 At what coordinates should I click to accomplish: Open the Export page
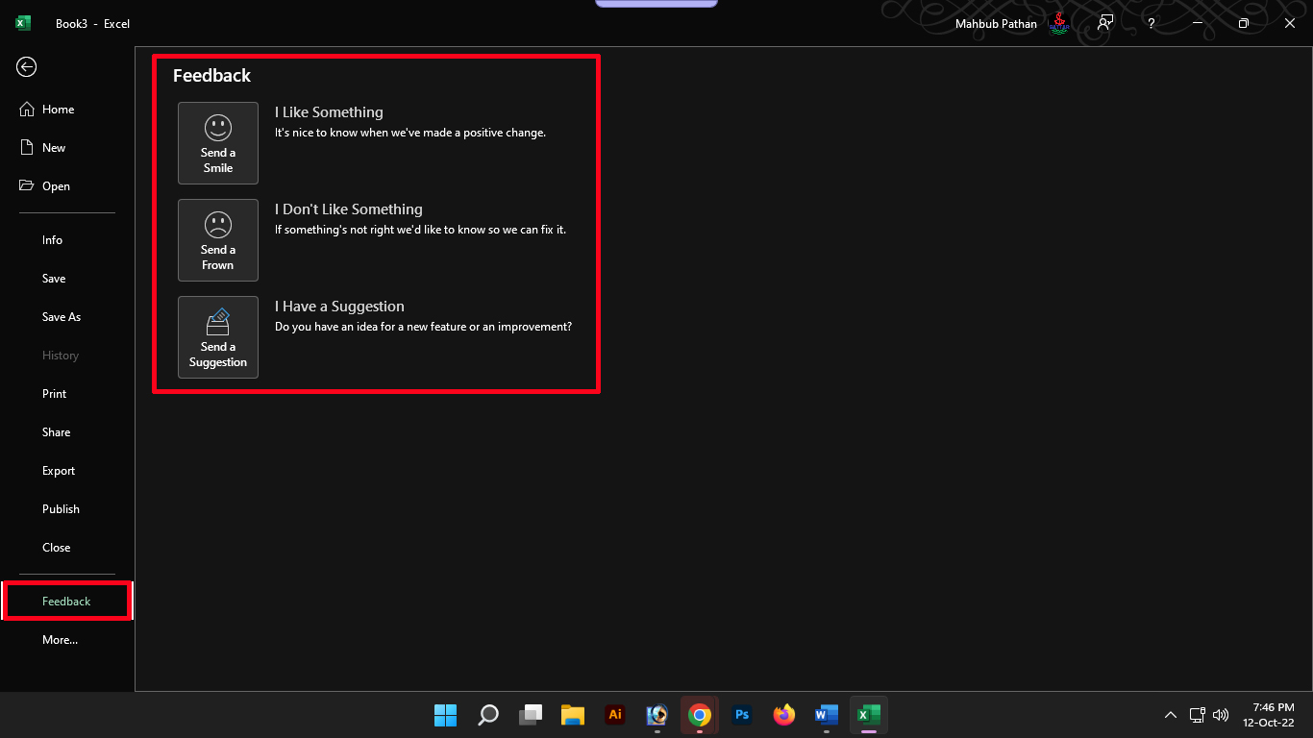[66, 471]
